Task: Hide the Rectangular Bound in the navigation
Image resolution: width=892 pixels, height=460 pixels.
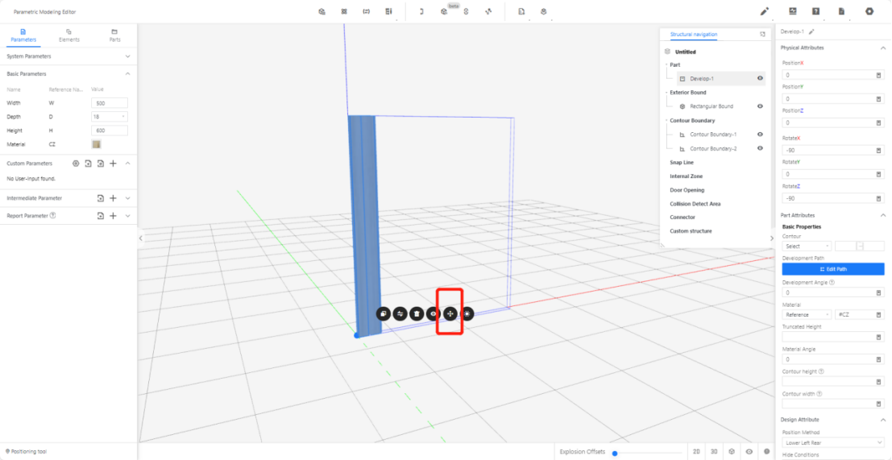Action: [x=760, y=106]
